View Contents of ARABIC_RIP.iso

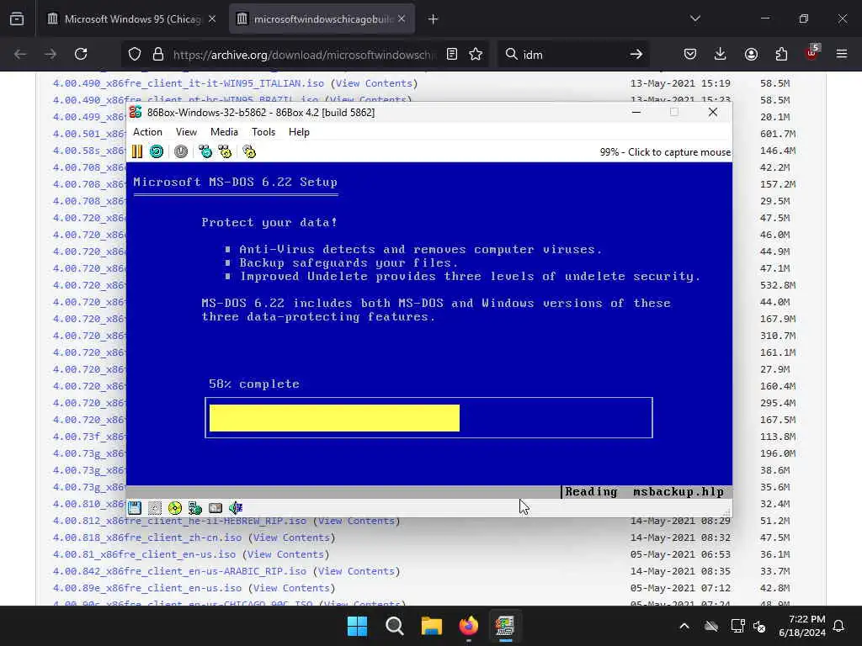click(356, 571)
